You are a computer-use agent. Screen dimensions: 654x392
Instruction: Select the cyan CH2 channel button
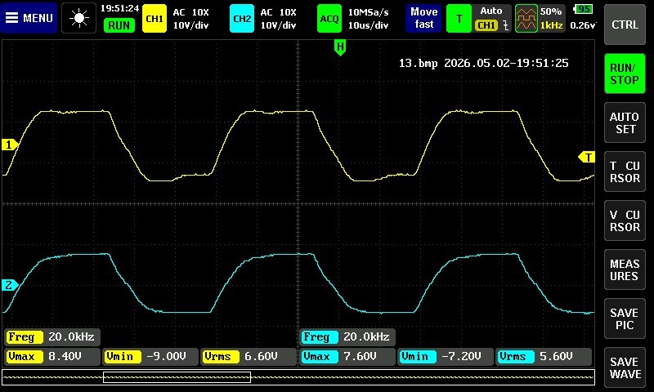242,18
